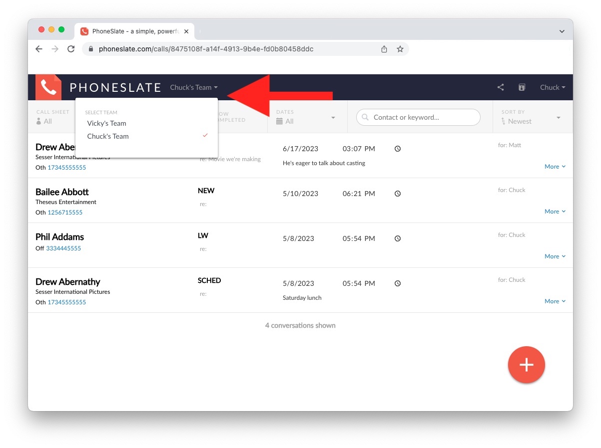Image resolution: width=601 pixels, height=448 pixels.
Task: Click phone link 3334445555
Action: tap(63, 248)
